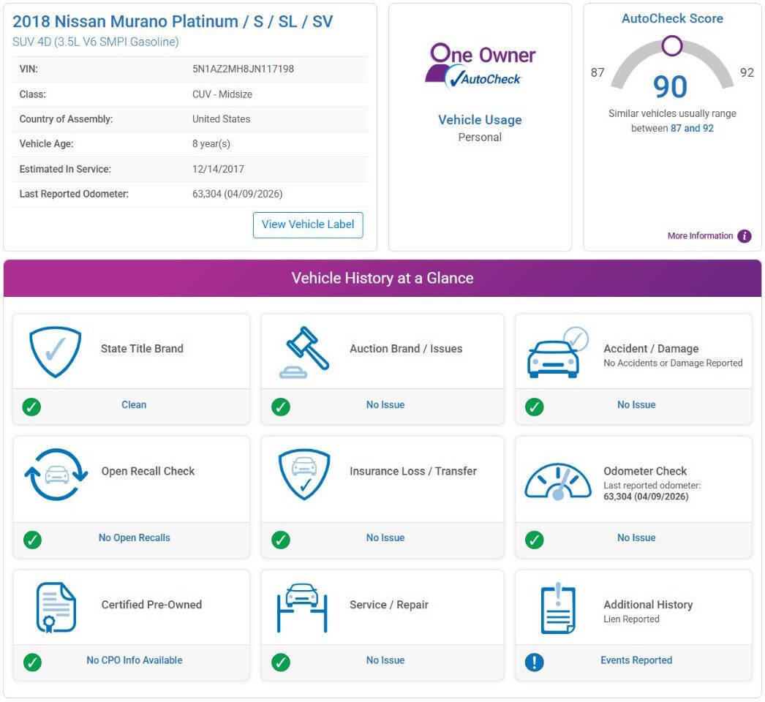
Task: Open No Issue link under Accident / Damage
Action: click(636, 404)
